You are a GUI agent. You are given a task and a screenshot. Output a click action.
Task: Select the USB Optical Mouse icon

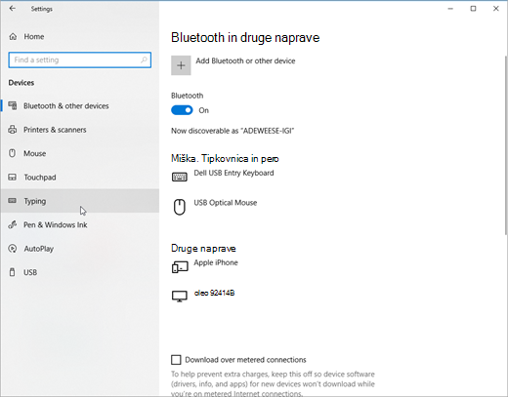coord(180,207)
